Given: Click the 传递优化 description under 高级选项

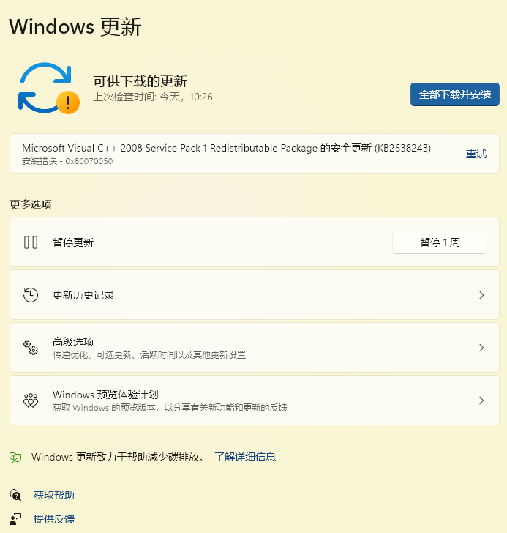Looking at the screenshot, I should [149, 355].
